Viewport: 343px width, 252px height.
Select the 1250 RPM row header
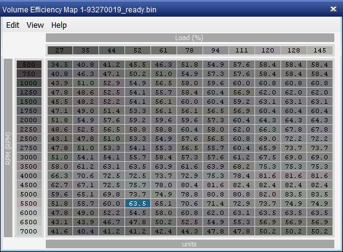tap(29, 92)
